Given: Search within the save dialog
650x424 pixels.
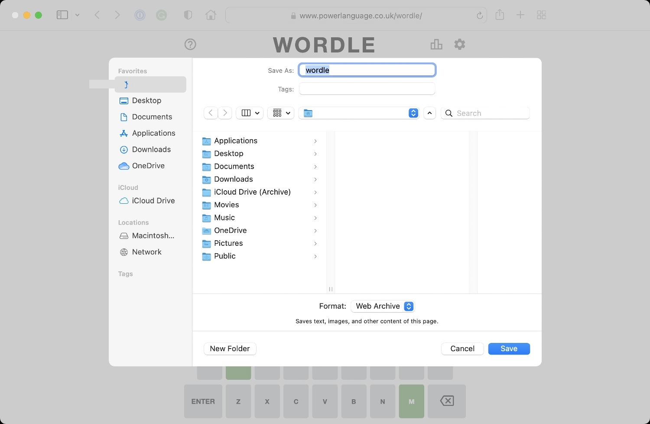Looking at the screenshot, I should pos(485,113).
